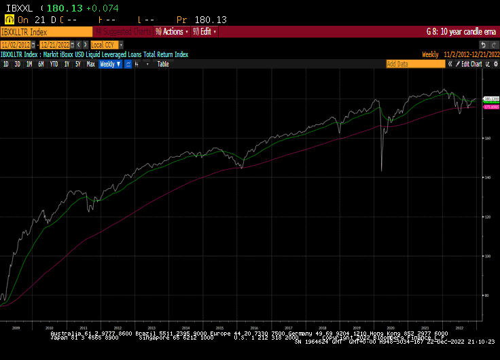
Task: Select the Max range tab
Action: pyautogui.click(x=90, y=64)
